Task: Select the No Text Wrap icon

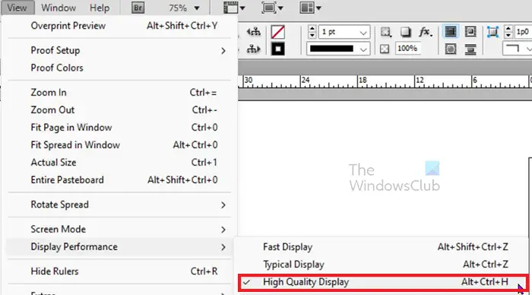Action: 450,32
